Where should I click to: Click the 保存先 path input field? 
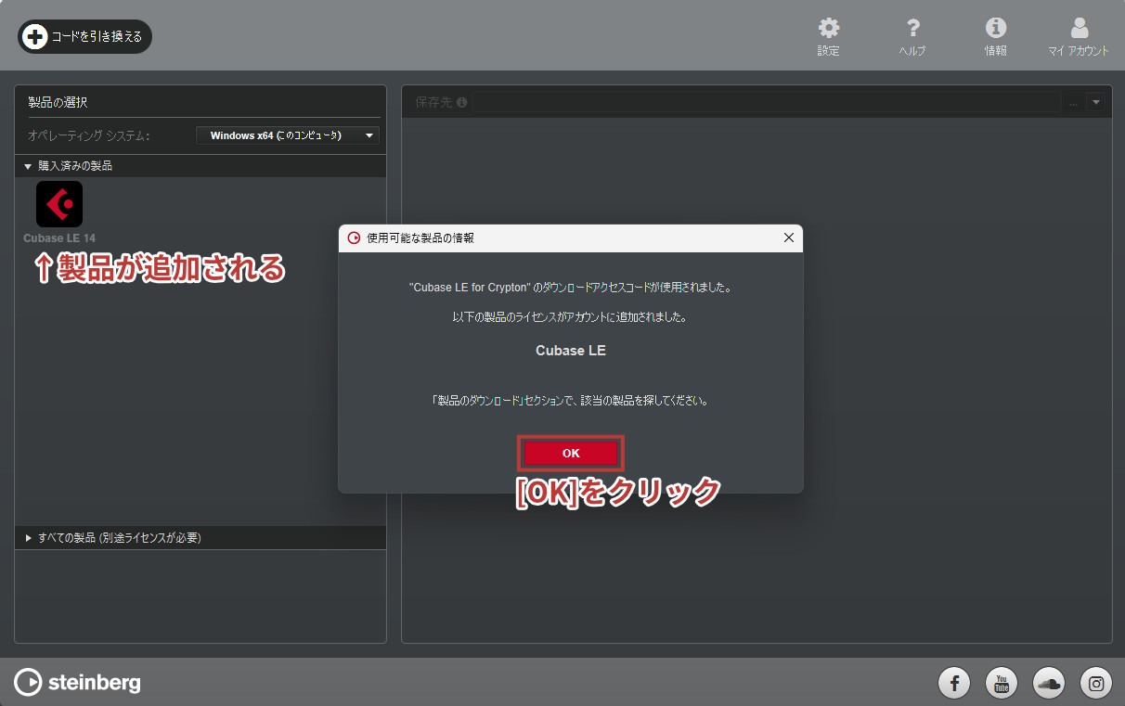tap(767, 102)
